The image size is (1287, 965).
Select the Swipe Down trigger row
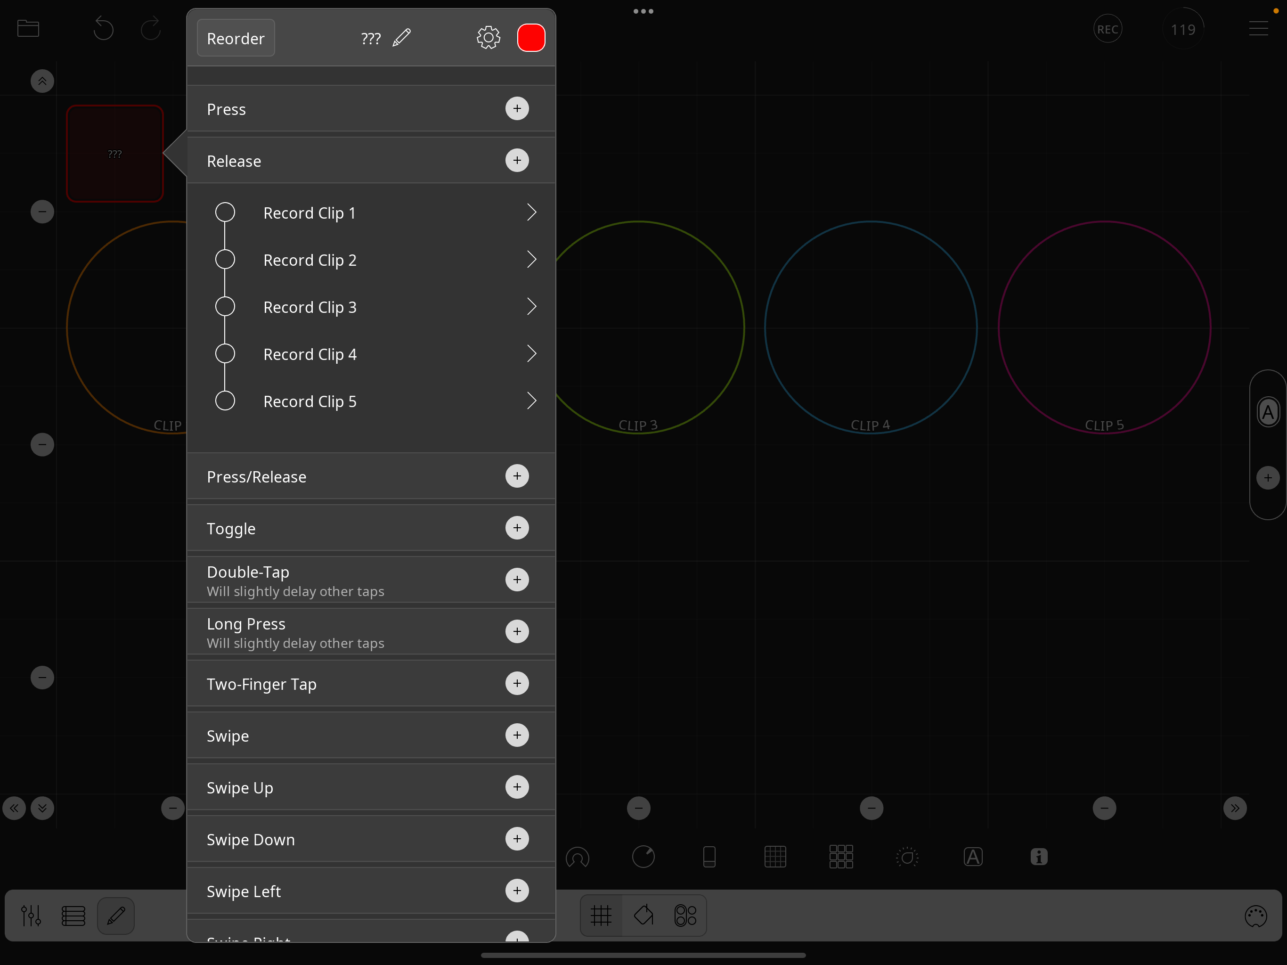[371, 839]
